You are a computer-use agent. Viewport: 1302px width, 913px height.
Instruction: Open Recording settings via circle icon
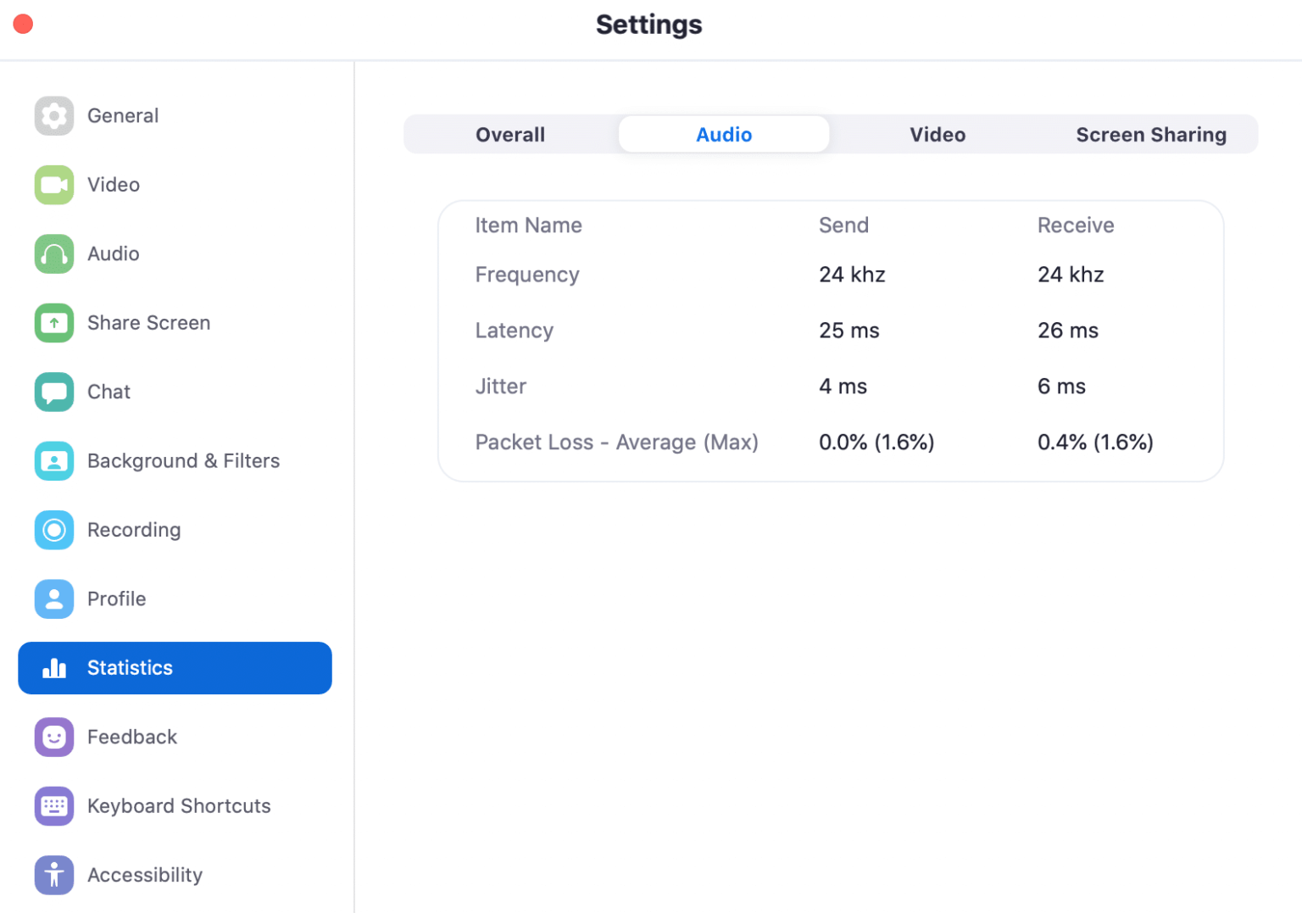(x=53, y=530)
